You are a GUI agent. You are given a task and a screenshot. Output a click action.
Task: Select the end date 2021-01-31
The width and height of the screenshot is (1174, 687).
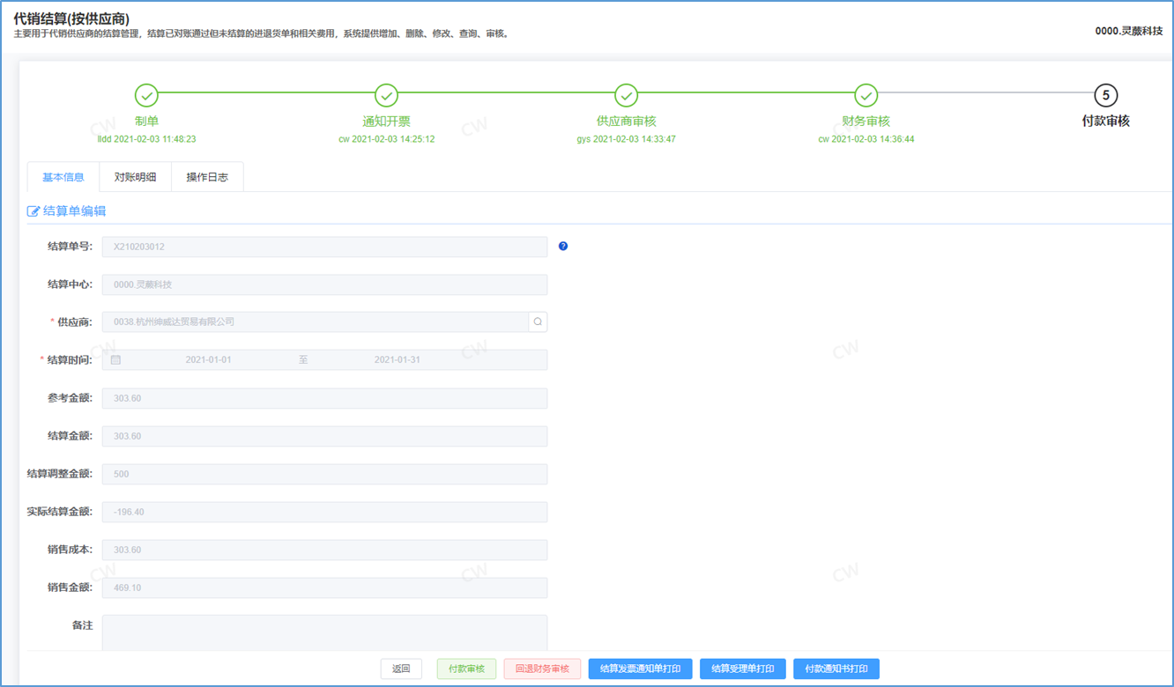398,360
